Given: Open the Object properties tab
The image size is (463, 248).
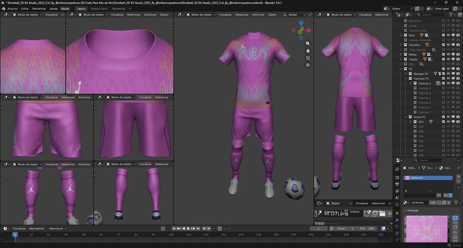Looking at the screenshot, I should coord(397,213).
